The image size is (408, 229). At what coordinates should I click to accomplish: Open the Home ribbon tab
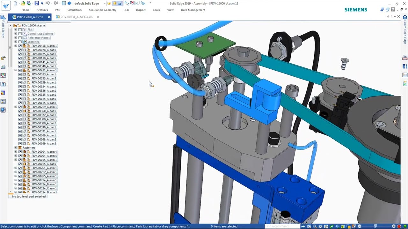25,10
